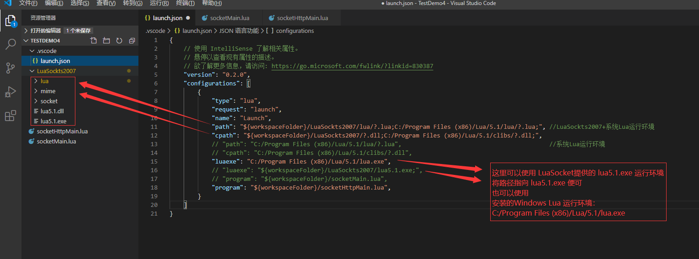This screenshot has height=259, width=699.
Task: Click the 1 个未保存 badge
Action: [78, 31]
